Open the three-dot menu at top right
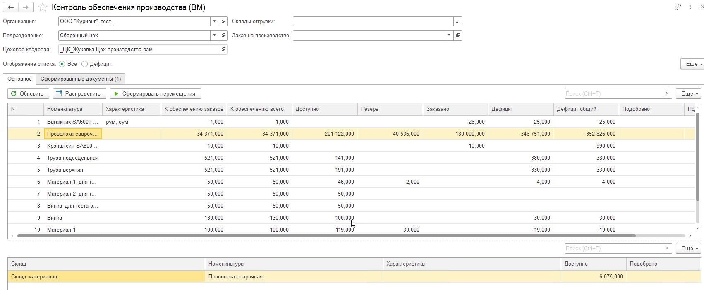 coord(690,7)
